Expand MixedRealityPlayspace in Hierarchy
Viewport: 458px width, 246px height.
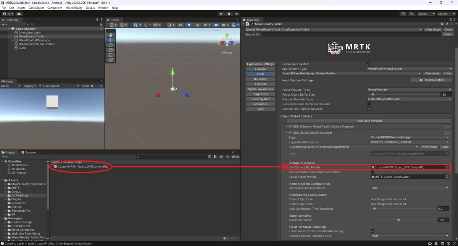tap(13, 40)
